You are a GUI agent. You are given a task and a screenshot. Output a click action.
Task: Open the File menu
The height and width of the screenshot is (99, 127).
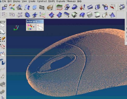(x=4, y=1)
